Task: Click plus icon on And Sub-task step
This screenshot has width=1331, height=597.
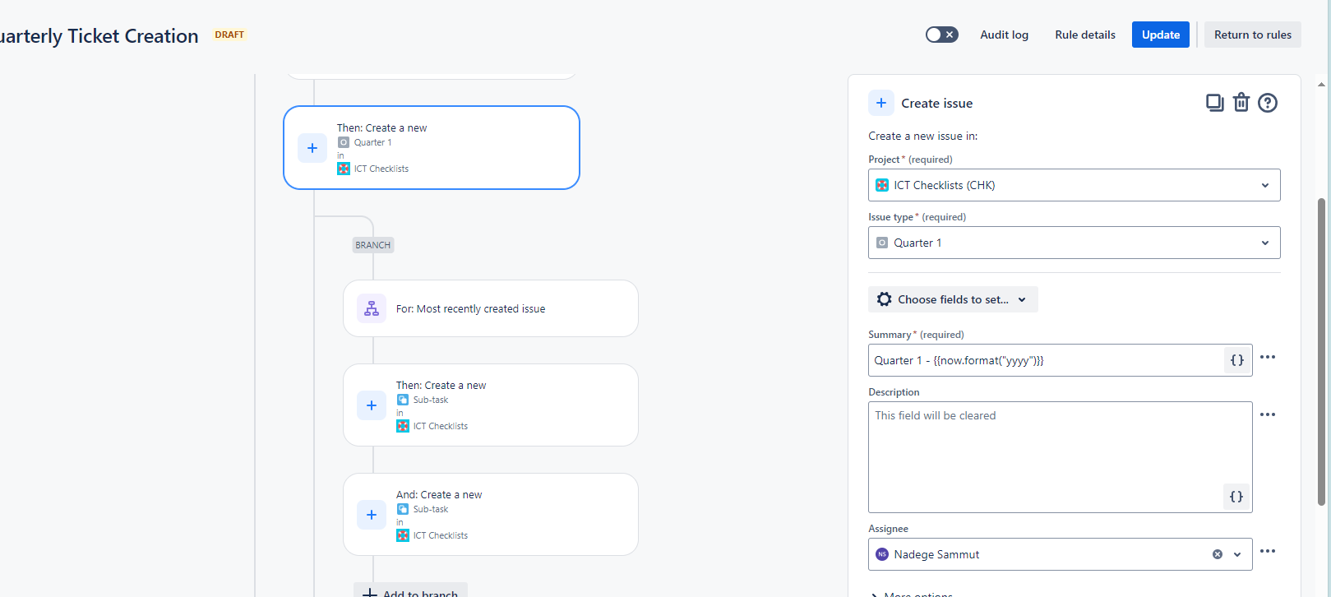Action: tap(372, 515)
